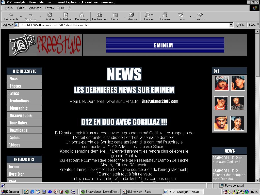Open the Edition menu
The image size is (260, 195).
pyautogui.click(x=21, y=8)
